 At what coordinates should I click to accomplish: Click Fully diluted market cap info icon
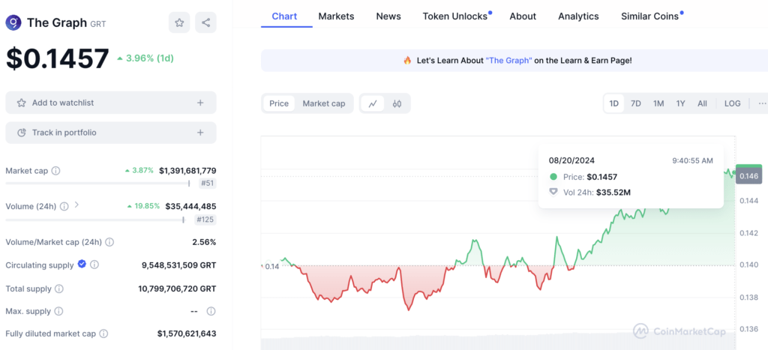(x=103, y=334)
